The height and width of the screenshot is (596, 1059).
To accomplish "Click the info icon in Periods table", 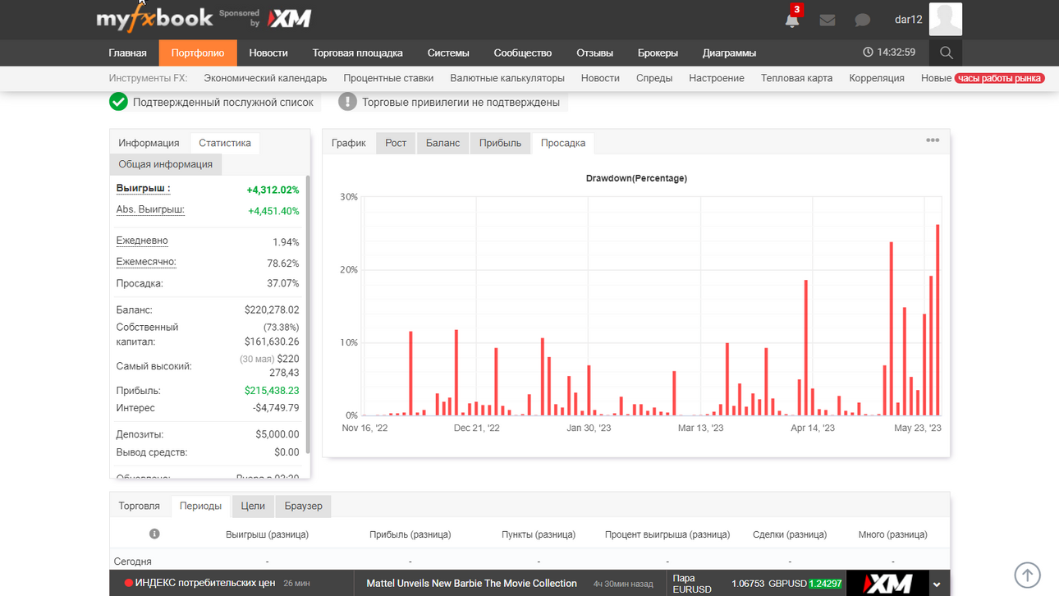I will [154, 534].
